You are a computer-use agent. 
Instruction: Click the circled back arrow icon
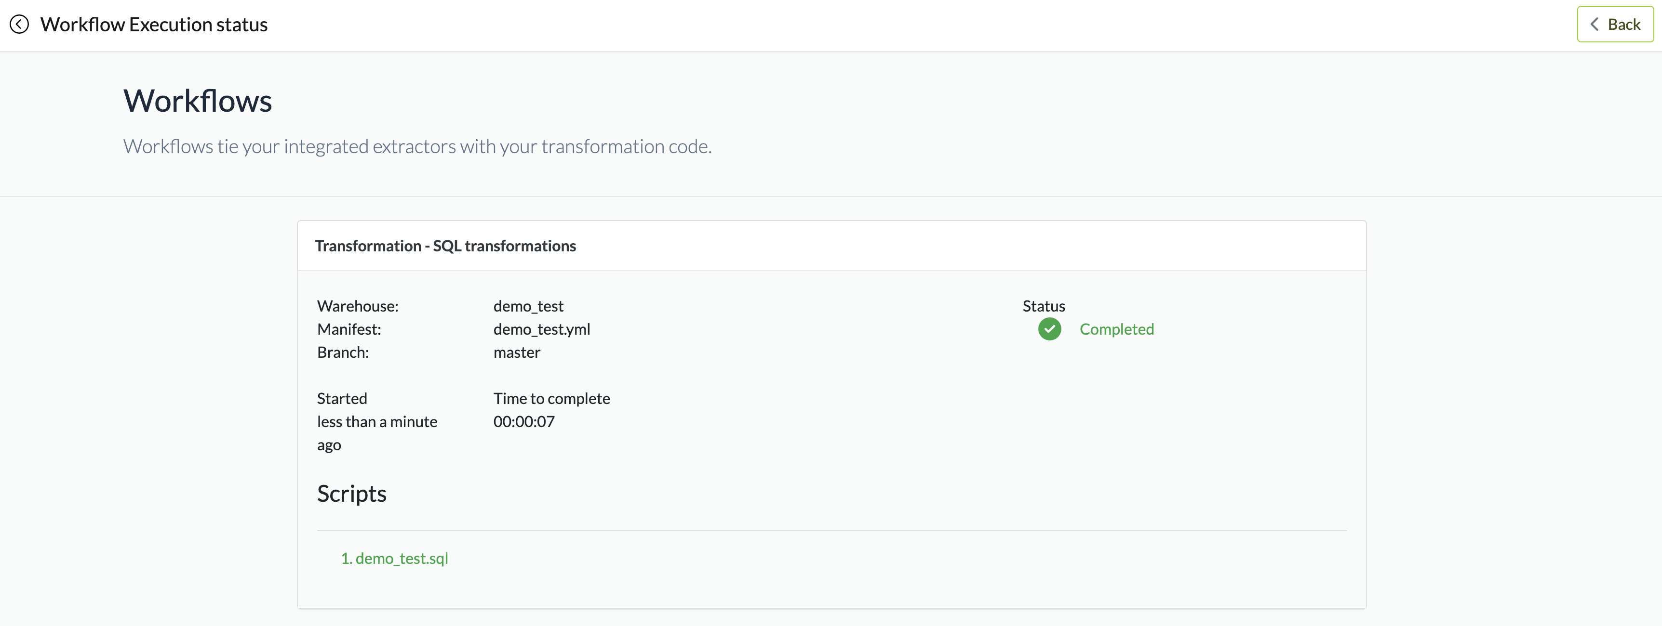[19, 25]
